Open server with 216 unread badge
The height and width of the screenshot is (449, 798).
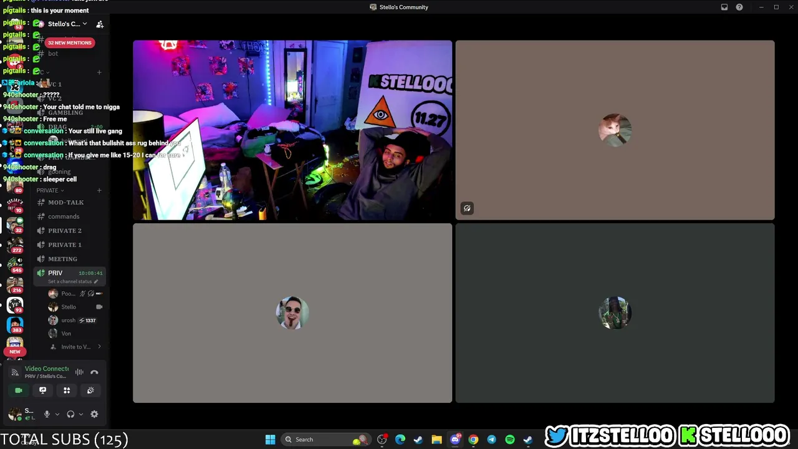point(15,285)
